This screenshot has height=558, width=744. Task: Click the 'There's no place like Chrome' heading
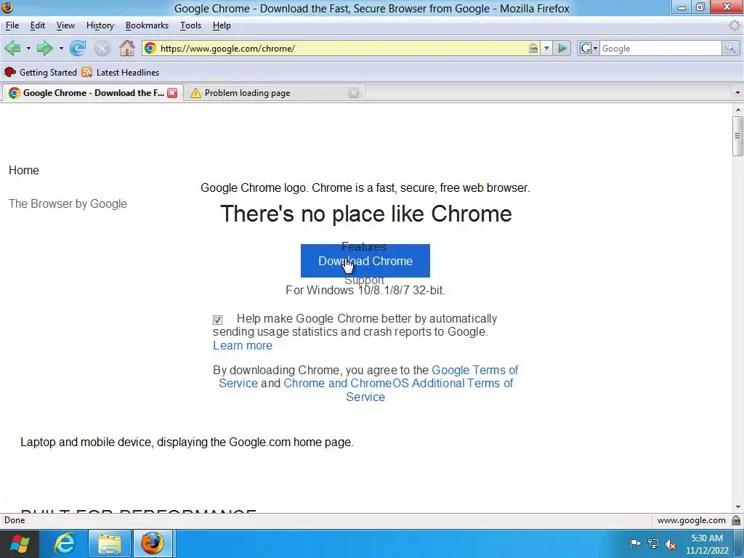366,214
